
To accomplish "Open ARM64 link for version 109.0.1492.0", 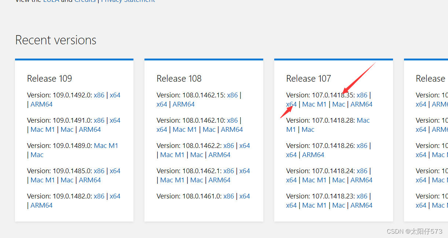I will [x=41, y=104].
